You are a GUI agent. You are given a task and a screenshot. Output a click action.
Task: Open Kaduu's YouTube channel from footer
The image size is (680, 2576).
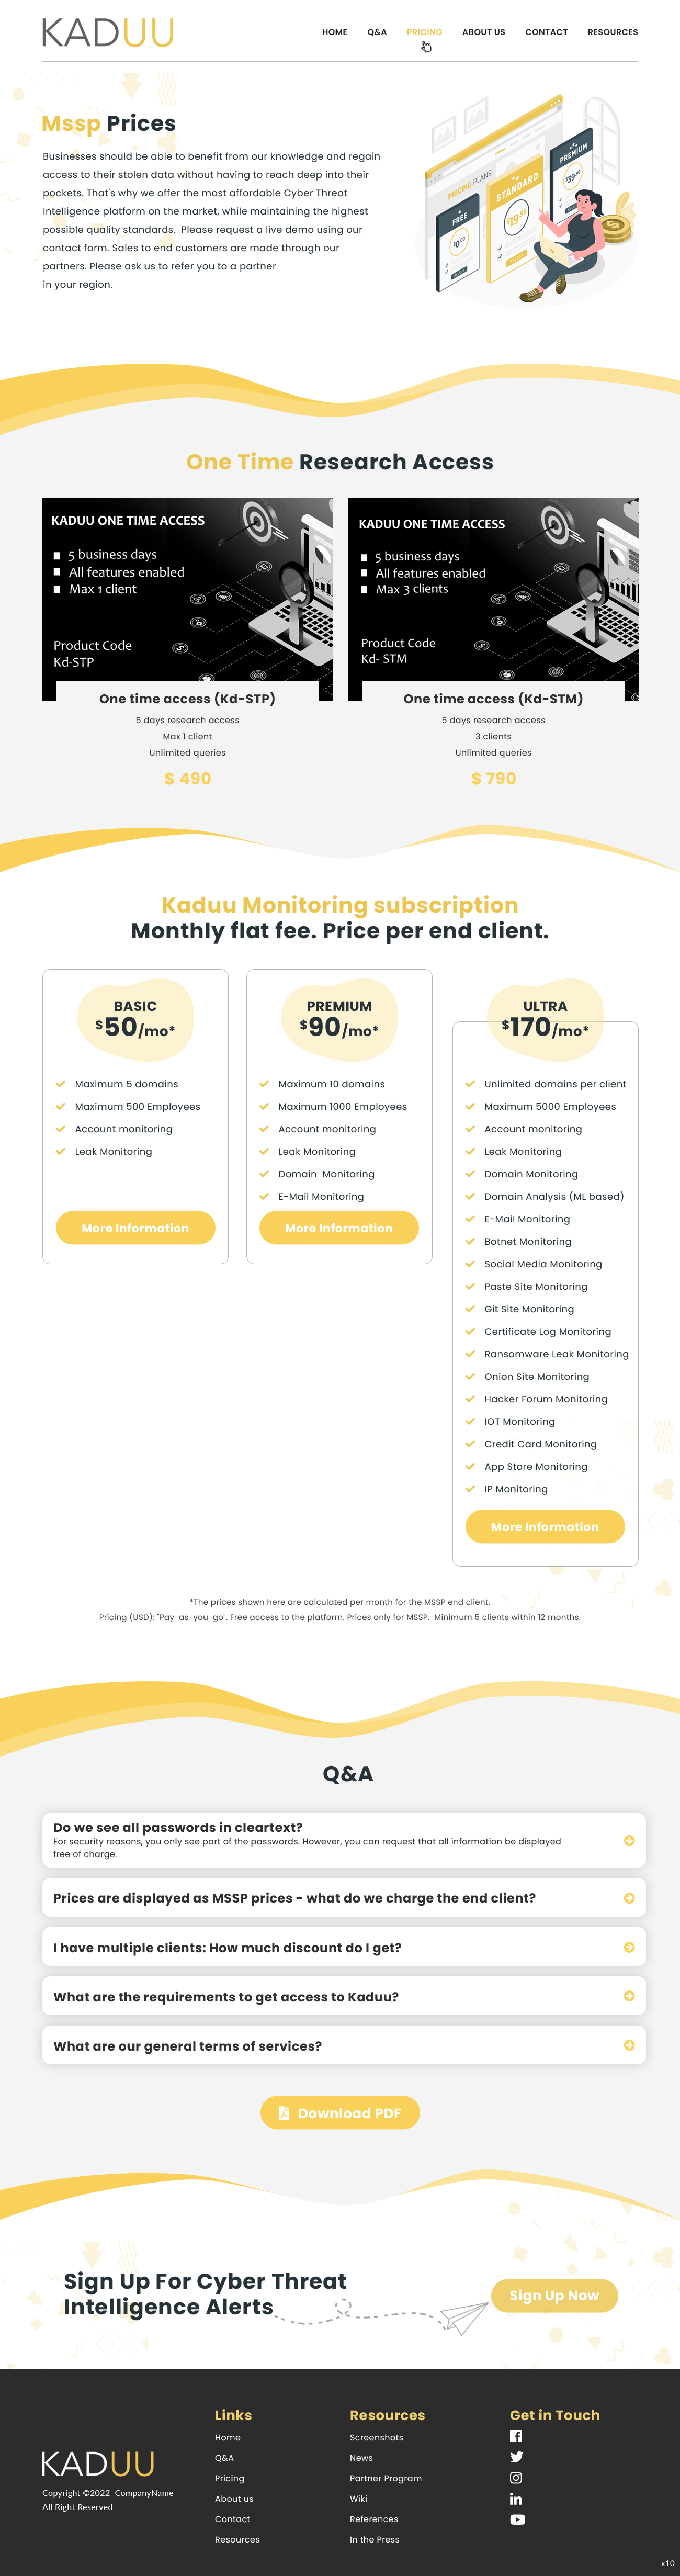(517, 2520)
